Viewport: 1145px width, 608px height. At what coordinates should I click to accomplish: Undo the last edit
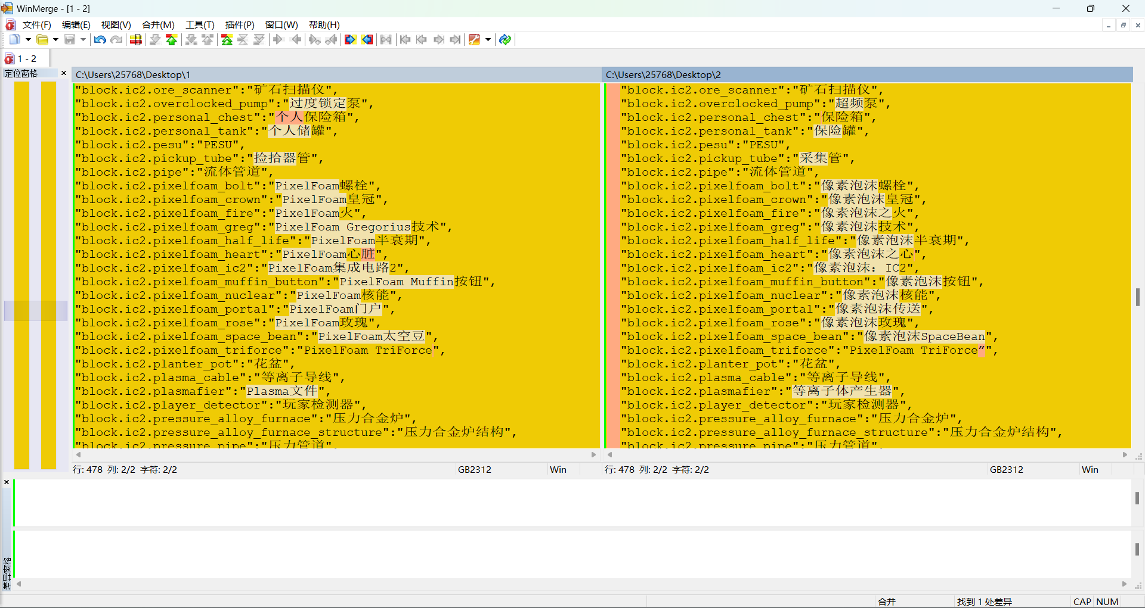(100, 39)
